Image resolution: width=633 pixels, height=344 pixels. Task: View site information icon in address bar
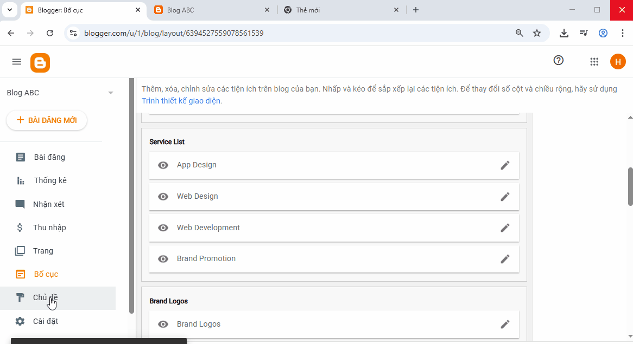tap(73, 33)
